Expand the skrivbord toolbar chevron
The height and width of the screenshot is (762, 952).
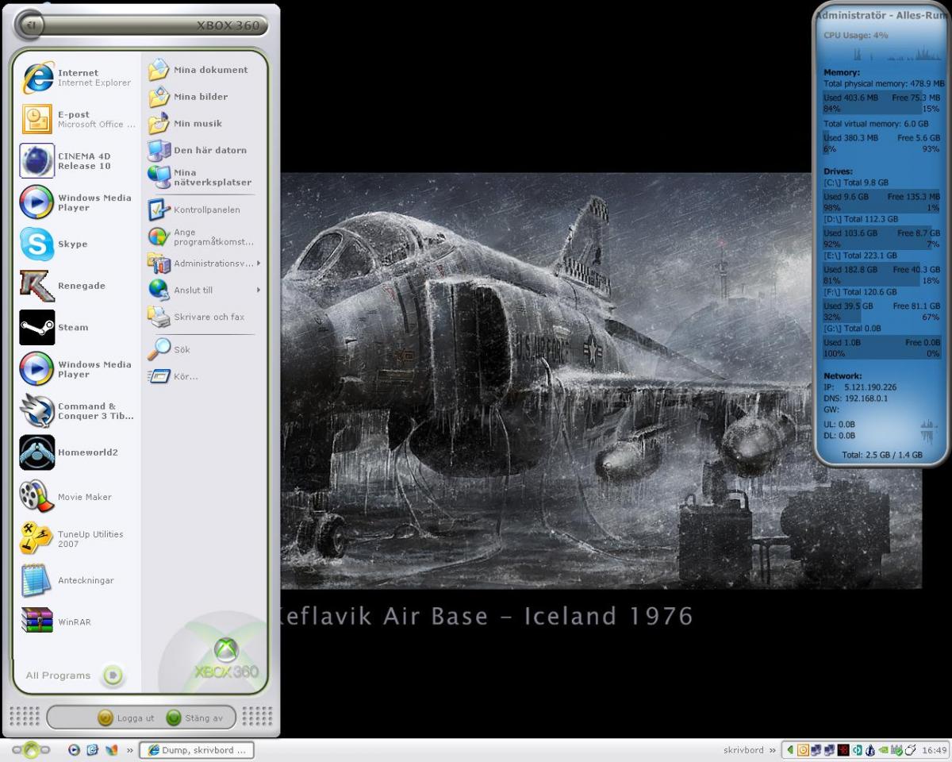point(773,750)
